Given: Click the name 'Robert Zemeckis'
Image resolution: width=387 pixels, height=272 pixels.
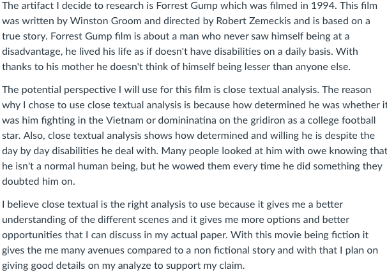Looking at the screenshot, I should (x=254, y=21).
